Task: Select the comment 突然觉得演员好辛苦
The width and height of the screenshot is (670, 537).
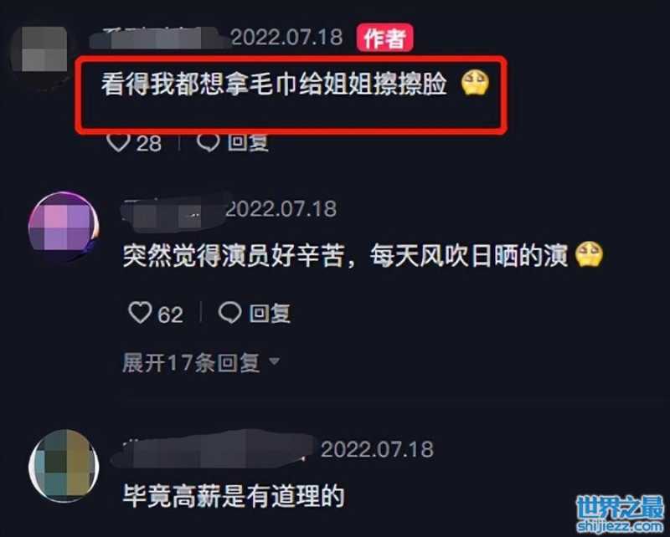Action: [346, 256]
